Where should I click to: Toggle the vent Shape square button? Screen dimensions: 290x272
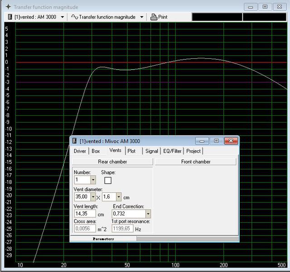click(x=108, y=180)
